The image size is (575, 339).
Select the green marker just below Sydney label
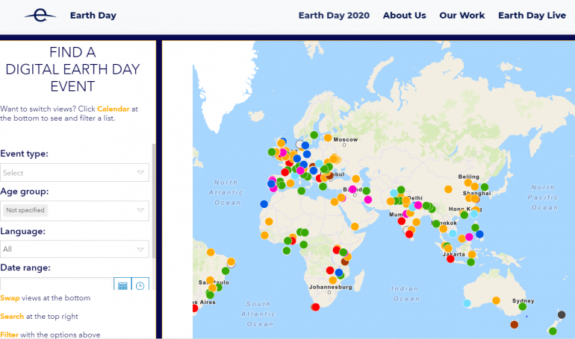[x=523, y=306]
